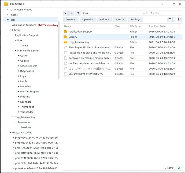The height and width of the screenshot is (173, 185).
Task: Click File Station app icon
Action: [6, 4]
